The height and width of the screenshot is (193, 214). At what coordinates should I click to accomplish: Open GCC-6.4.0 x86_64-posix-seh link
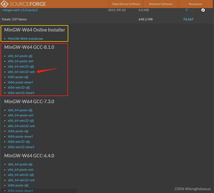(x=21, y=170)
